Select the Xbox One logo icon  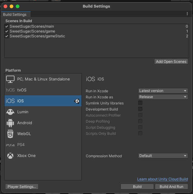click(10, 156)
